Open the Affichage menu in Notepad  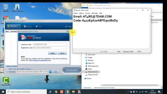pyautogui.click(x=94, y=13)
